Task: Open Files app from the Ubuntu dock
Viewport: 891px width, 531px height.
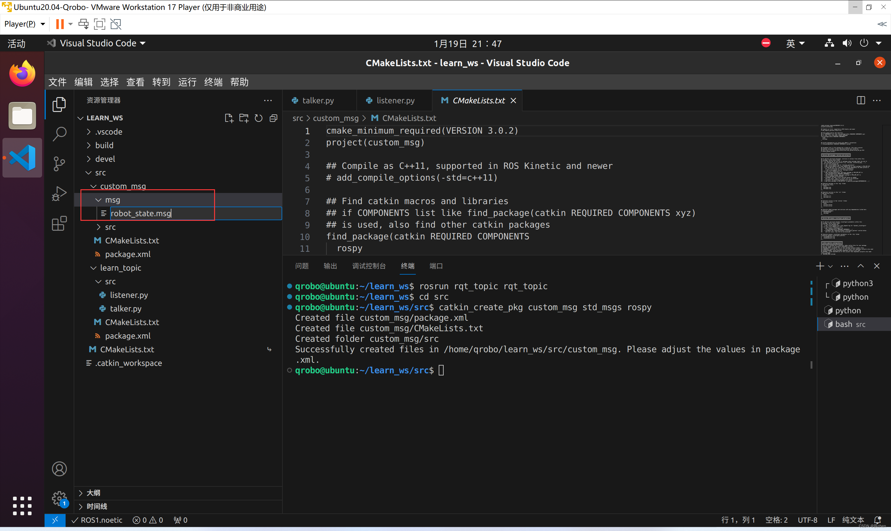Action: coord(22,116)
